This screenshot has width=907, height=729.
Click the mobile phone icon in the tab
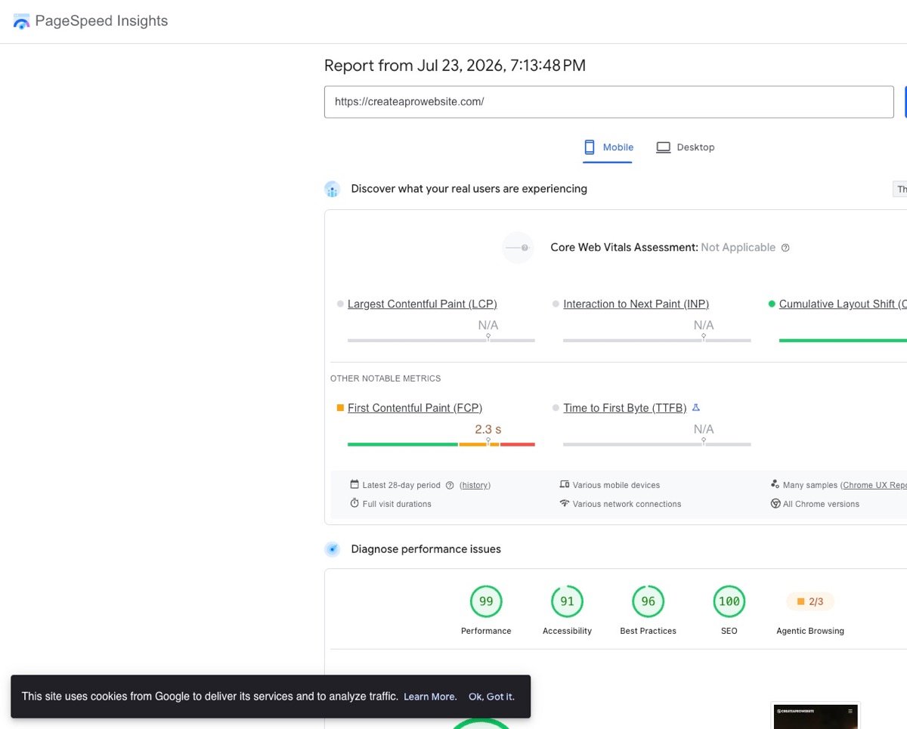[590, 147]
